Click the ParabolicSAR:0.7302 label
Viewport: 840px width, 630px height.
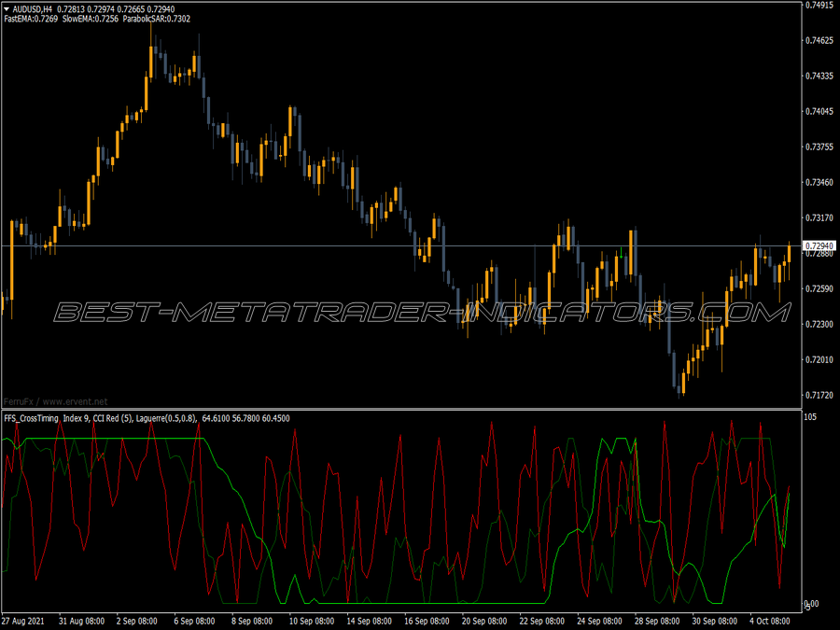tap(157, 19)
